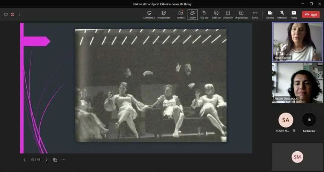Click the shield security icon
Image resolution: width=324 pixels, height=172 pixels.
[x=6, y=14]
